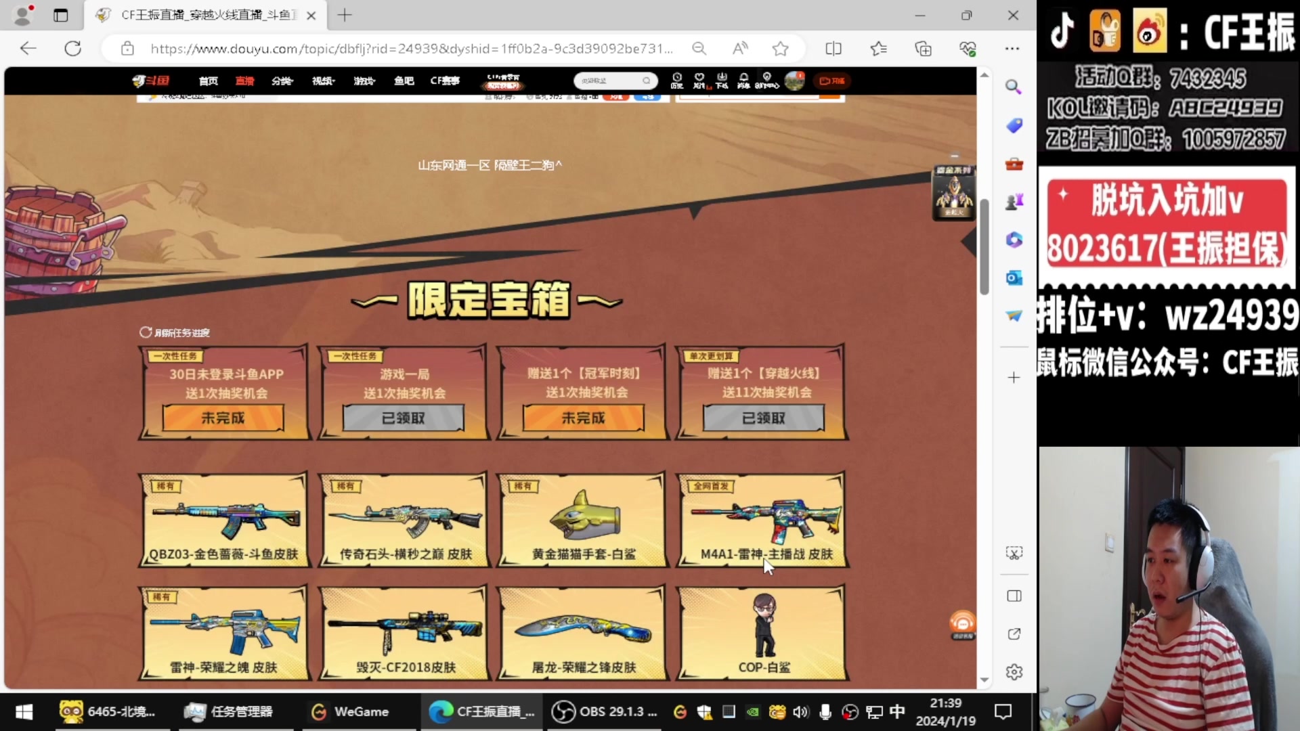Screen dimensions: 1300x731
Task: Open the download icon in Douyu navbar
Action: (x=722, y=81)
